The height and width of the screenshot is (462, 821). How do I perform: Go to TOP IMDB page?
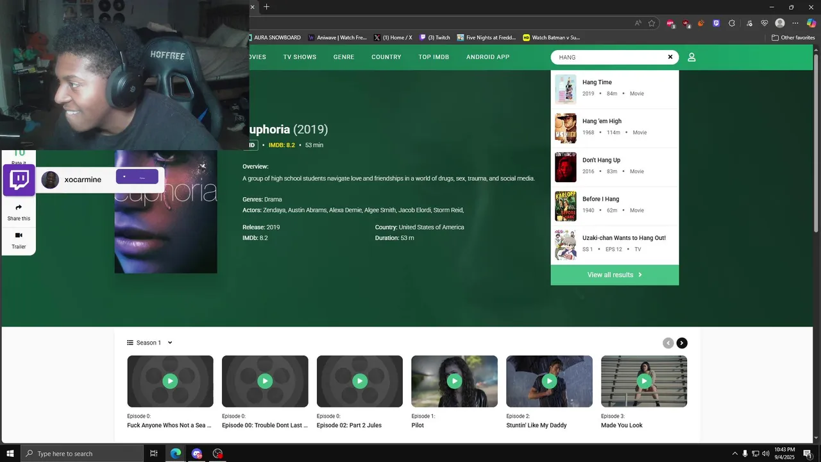click(434, 57)
